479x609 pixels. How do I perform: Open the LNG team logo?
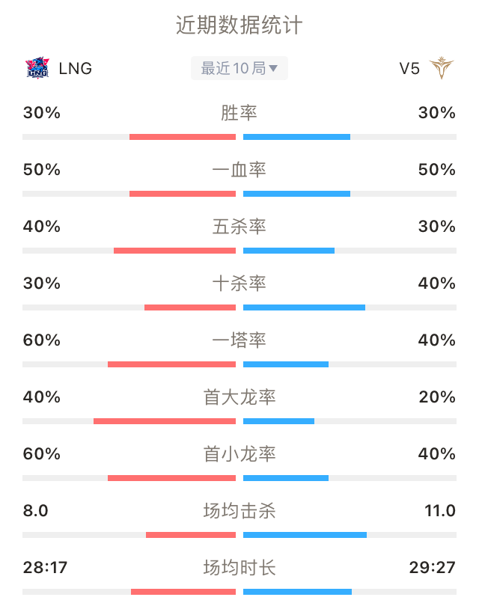(x=37, y=68)
